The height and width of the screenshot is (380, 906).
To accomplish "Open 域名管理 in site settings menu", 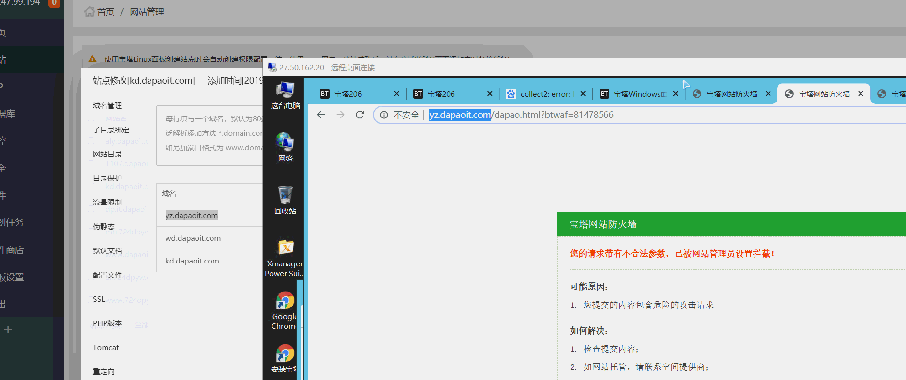I will click(x=107, y=105).
